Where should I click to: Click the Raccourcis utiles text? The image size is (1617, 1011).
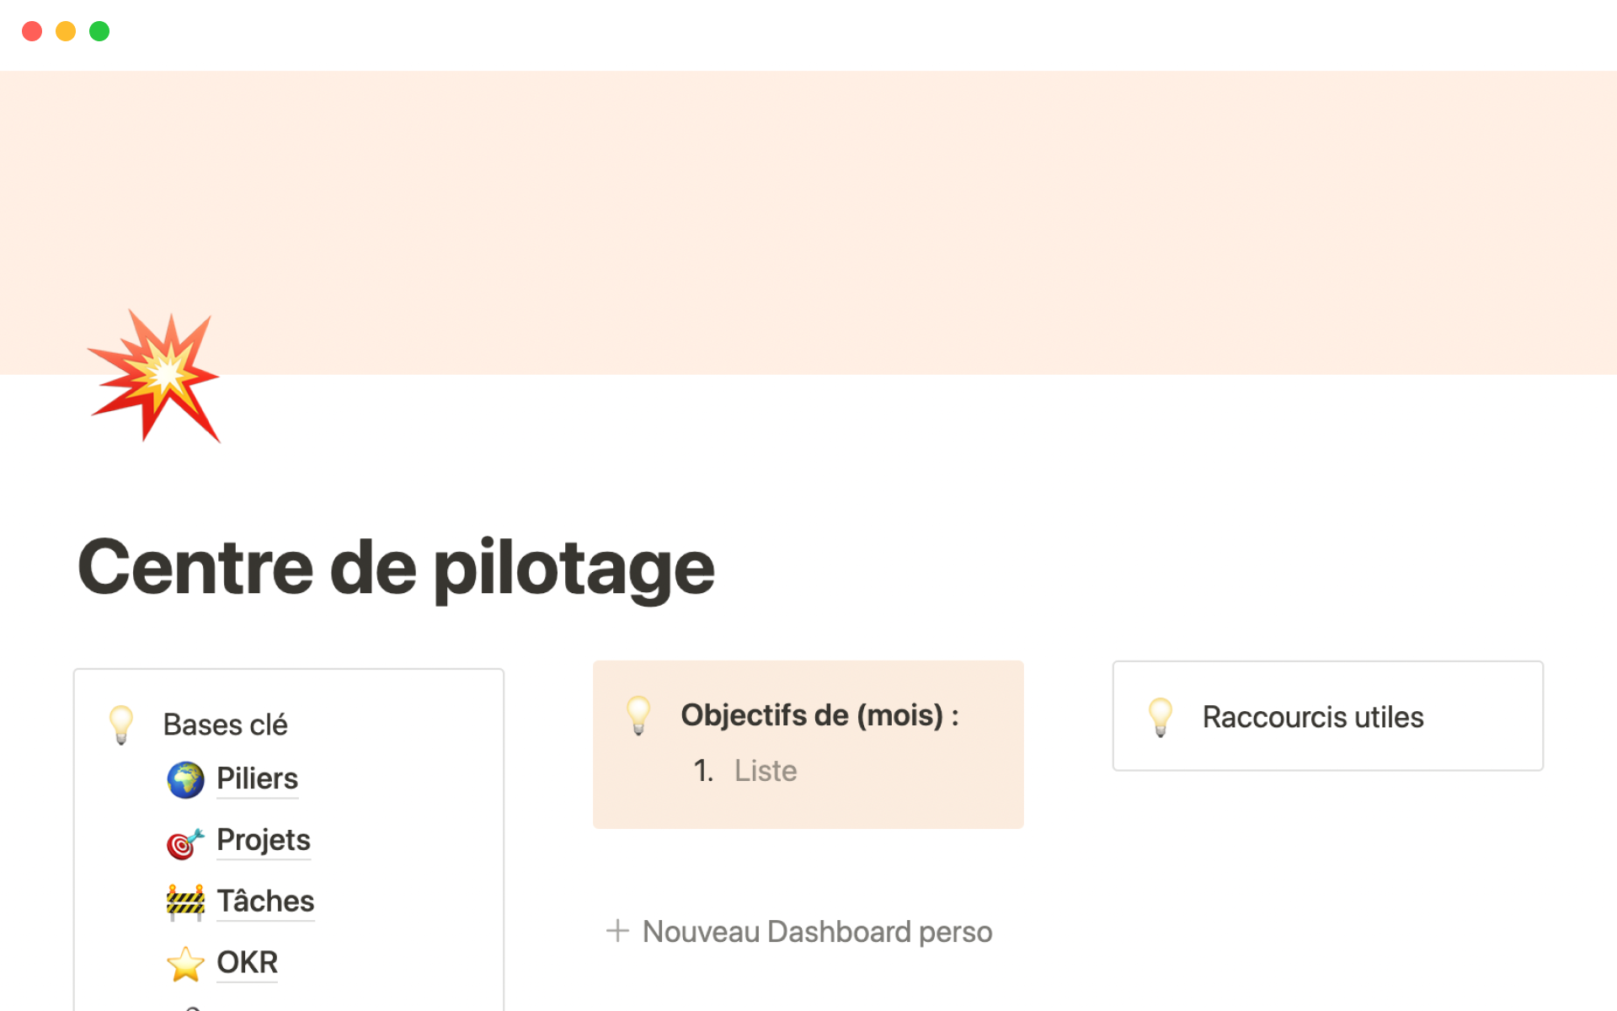coord(1312,717)
